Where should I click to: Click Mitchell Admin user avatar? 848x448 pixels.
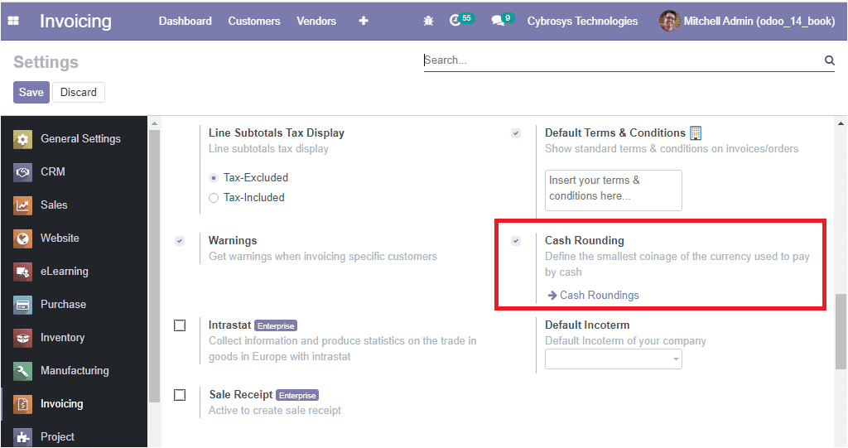[669, 21]
